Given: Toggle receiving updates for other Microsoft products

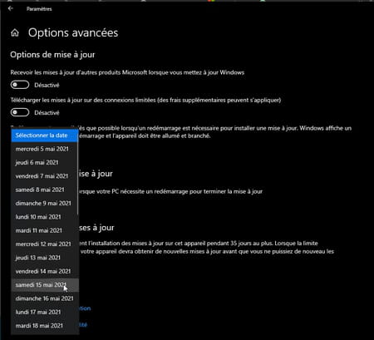Looking at the screenshot, I should click(x=20, y=85).
